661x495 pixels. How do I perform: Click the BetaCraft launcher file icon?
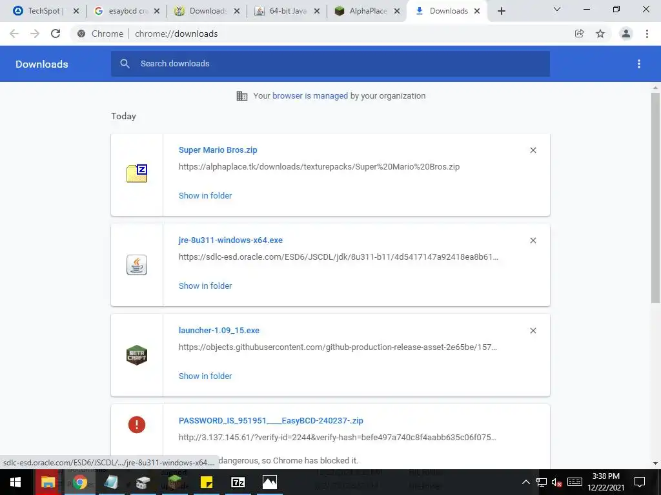click(x=137, y=355)
